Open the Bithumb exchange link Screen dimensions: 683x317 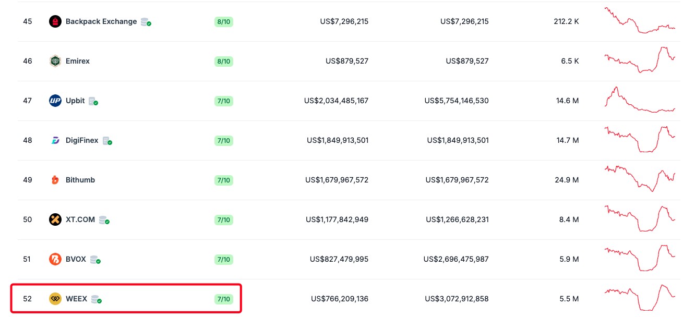pos(80,180)
